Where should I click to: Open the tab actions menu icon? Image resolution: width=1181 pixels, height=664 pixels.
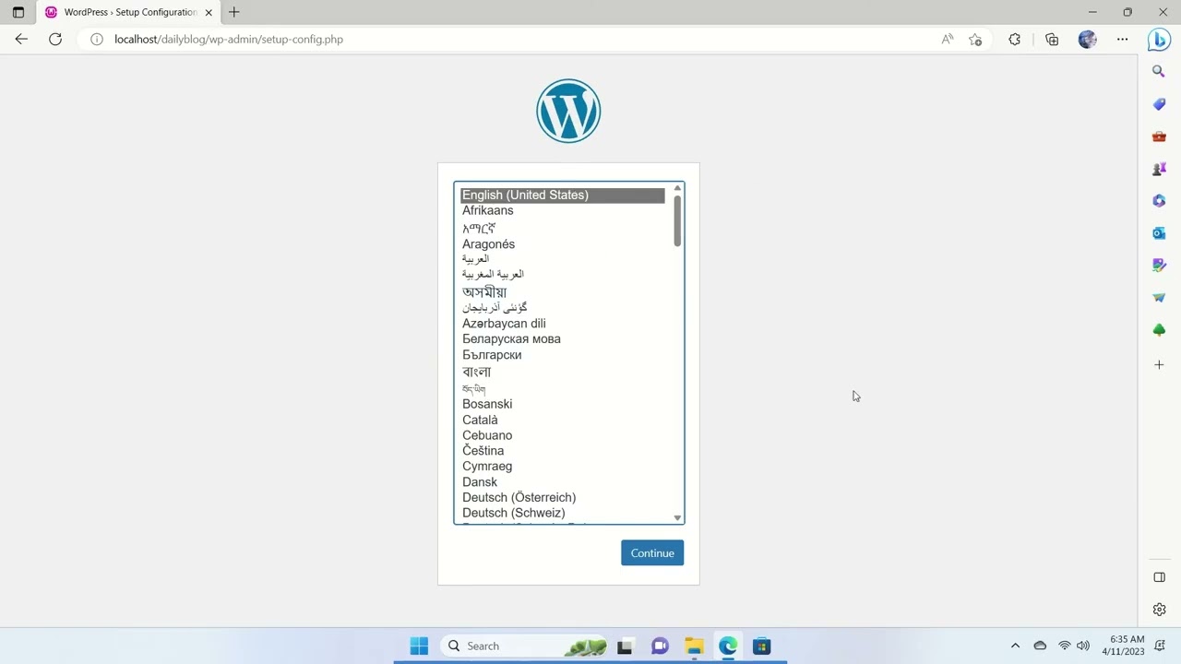18,12
